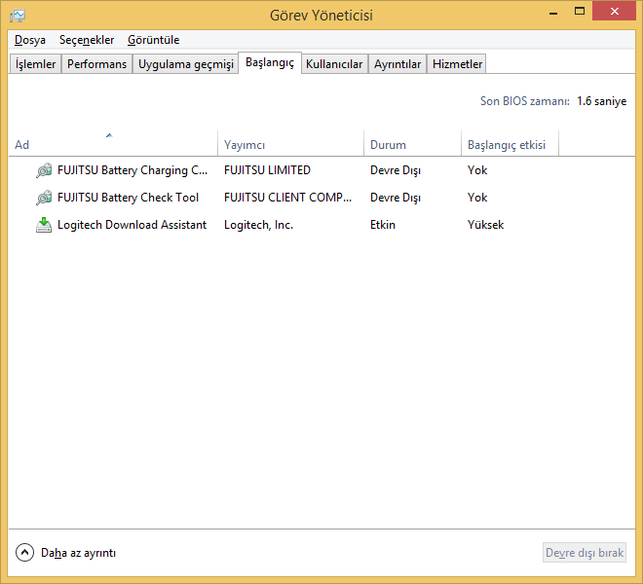Click the Yüksek startup impact cell
Screen dimensions: 643x584
click(485, 225)
